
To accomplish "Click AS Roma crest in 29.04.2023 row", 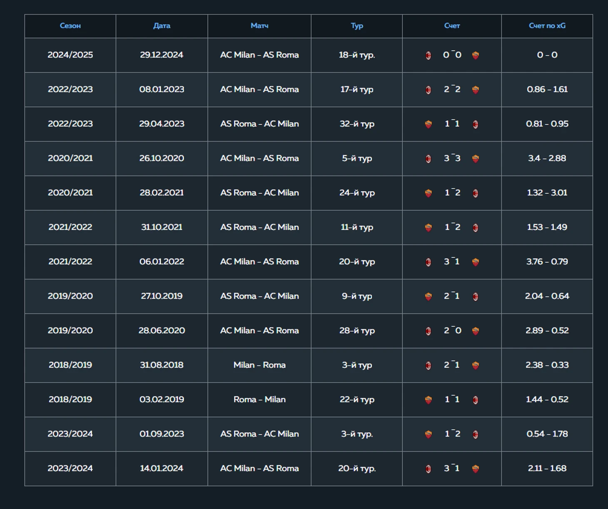I will click(x=428, y=124).
